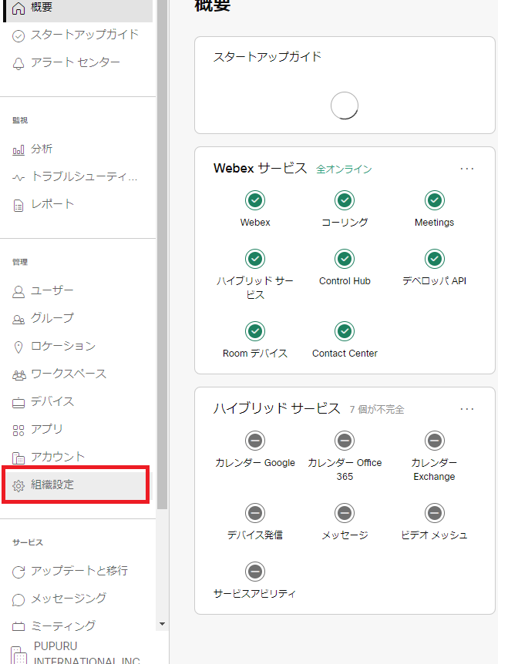Click the person icon for ユーザー
This screenshot has height=664, width=518.
pos(18,292)
